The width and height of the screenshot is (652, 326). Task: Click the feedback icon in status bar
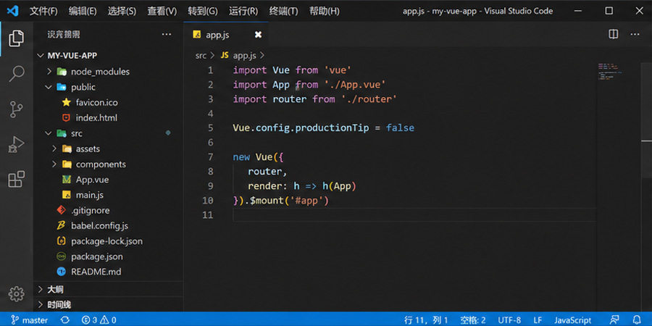(x=614, y=319)
